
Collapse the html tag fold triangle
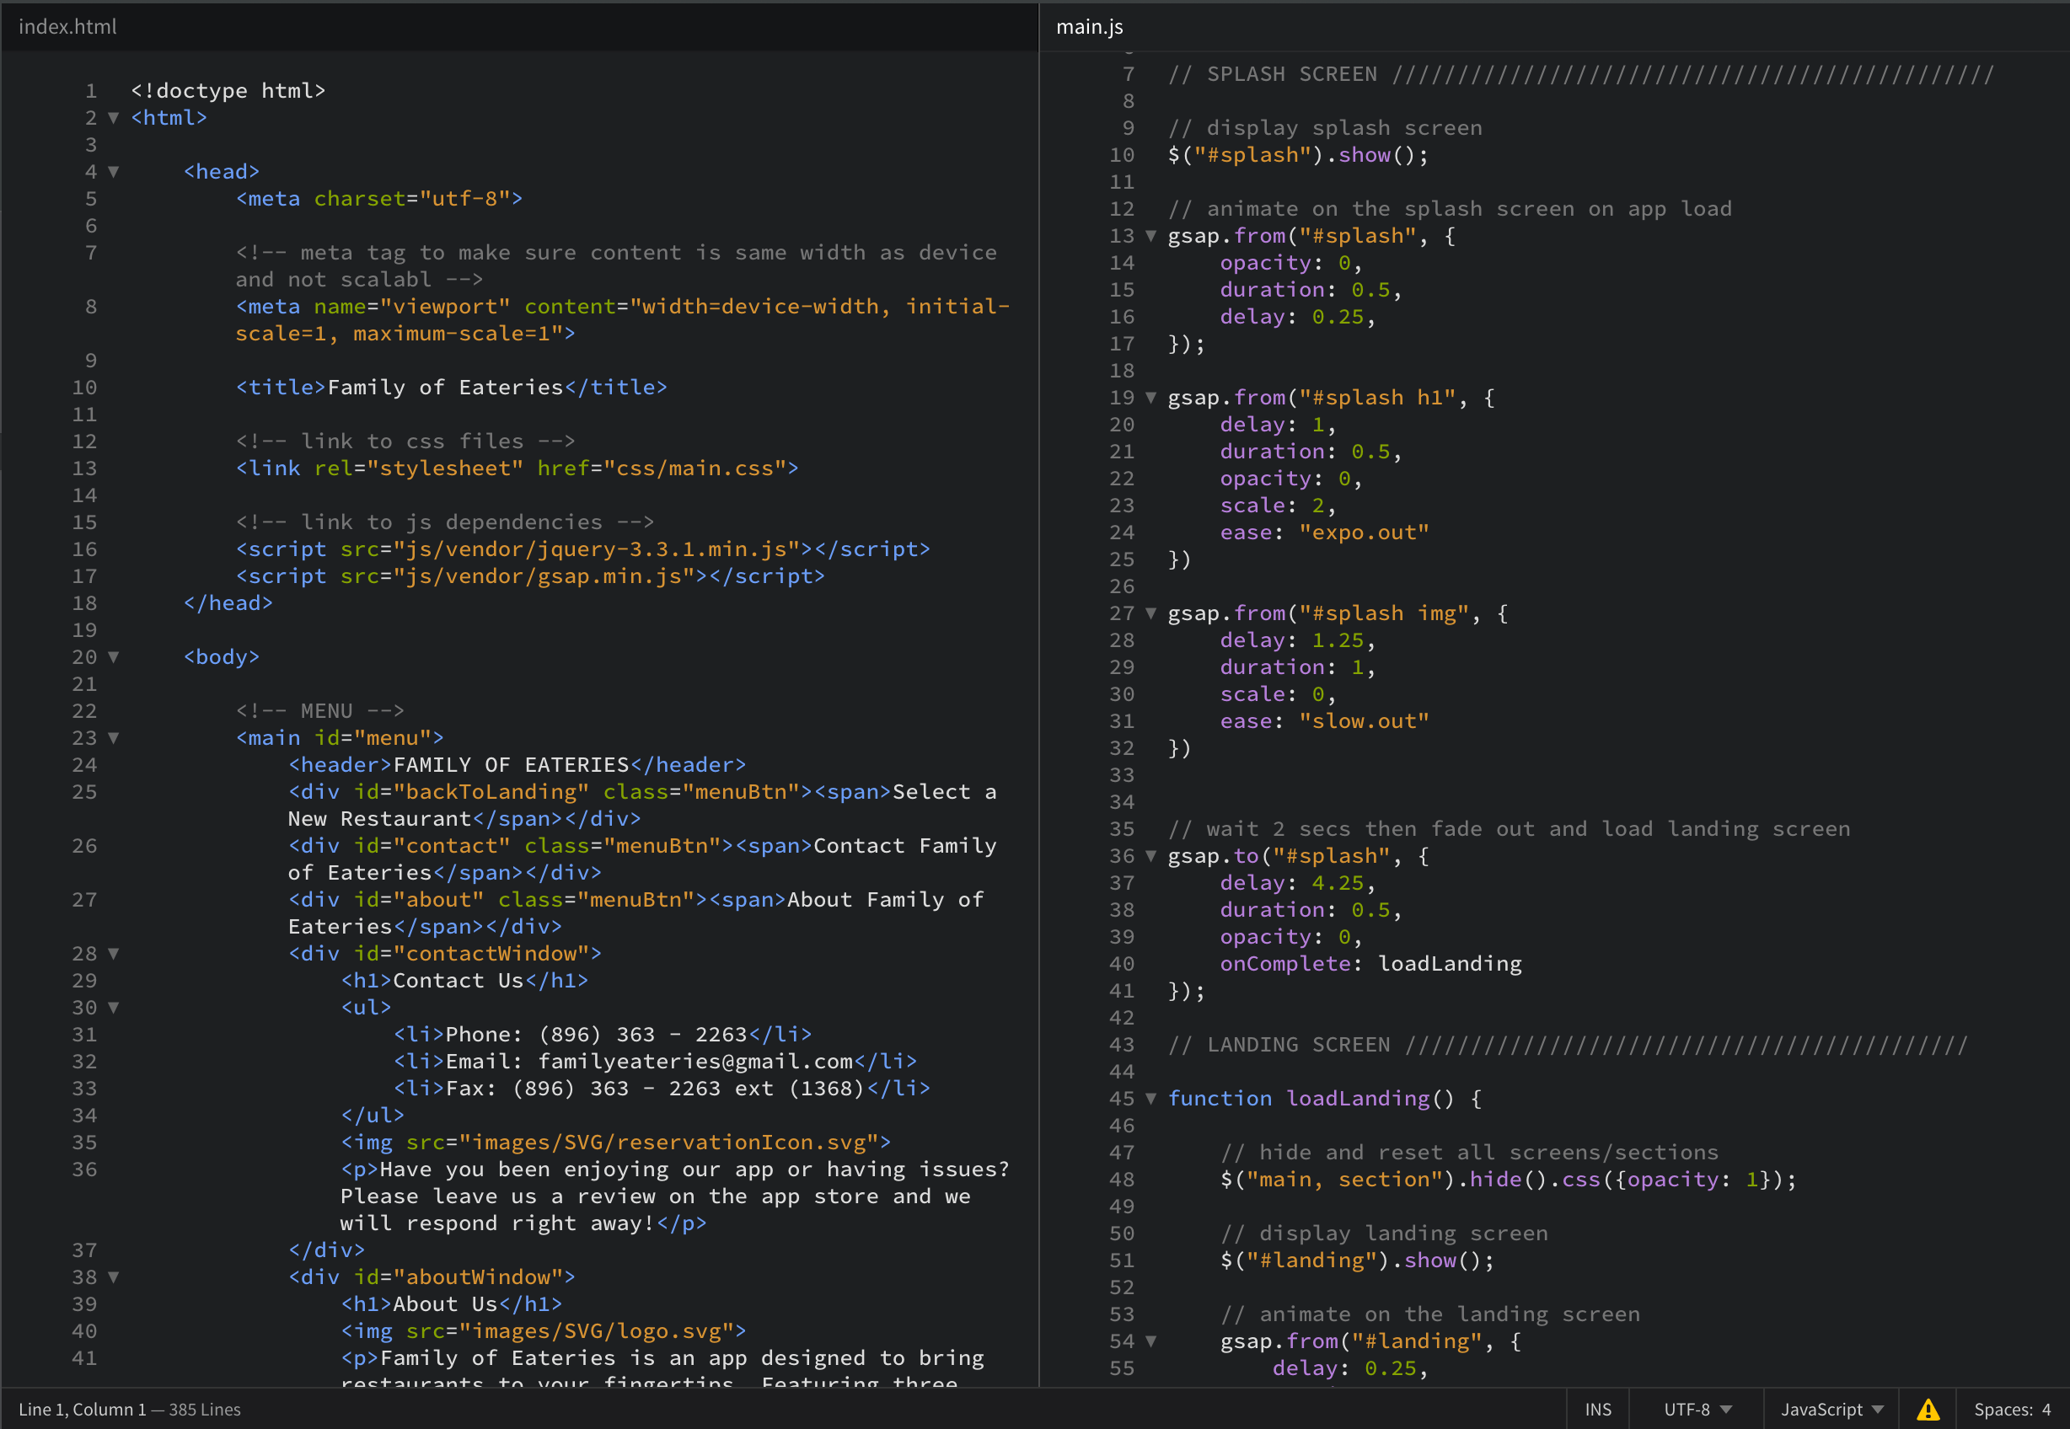pyautogui.click(x=114, y=117)
